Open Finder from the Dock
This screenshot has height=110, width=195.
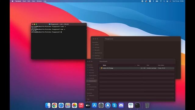coord(48,105)
